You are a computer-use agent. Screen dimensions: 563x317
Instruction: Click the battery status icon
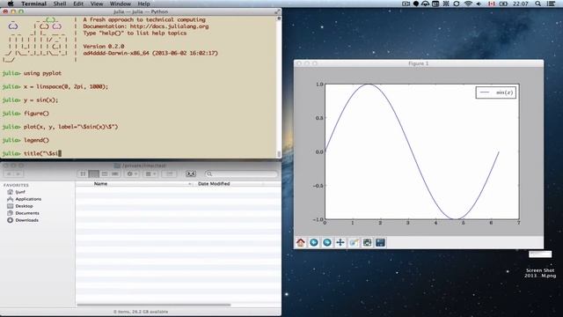pyautogui.click(x=503, y=4)
